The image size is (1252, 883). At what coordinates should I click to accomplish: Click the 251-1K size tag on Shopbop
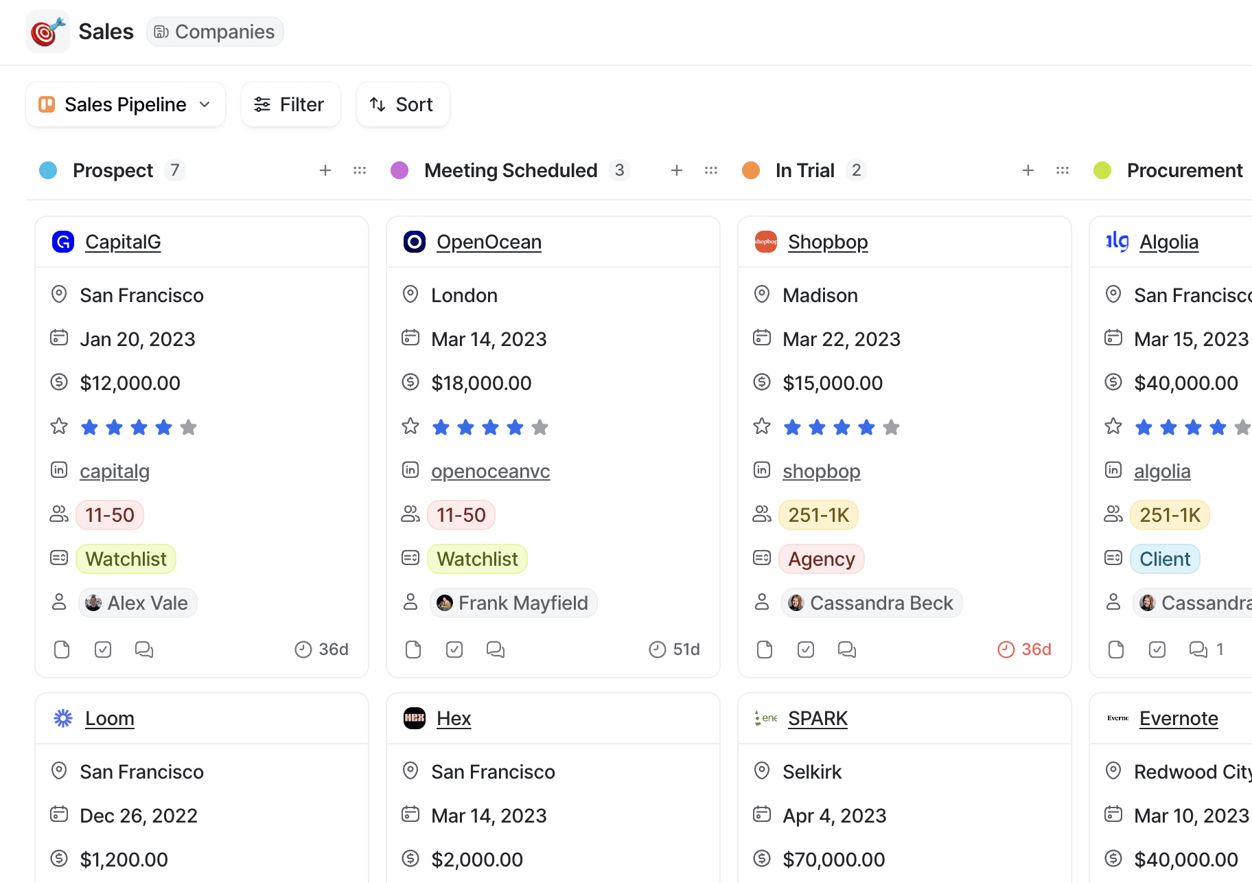(819, 515)
